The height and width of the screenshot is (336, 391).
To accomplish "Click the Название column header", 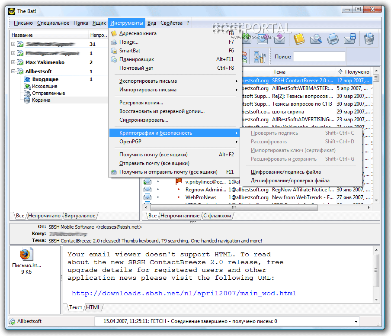I will point(49,35).
